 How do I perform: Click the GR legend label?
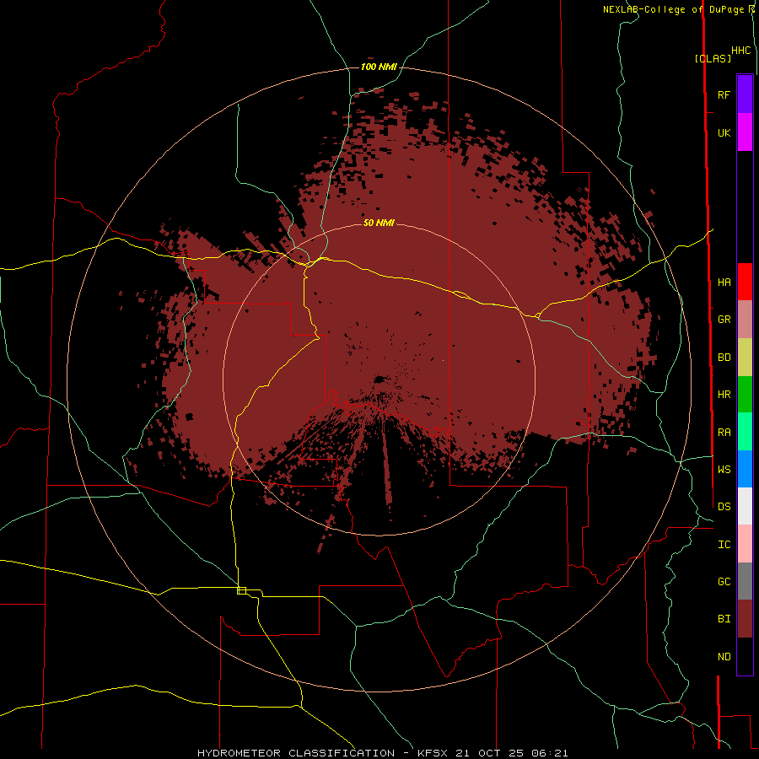click(x=724, y=320)
